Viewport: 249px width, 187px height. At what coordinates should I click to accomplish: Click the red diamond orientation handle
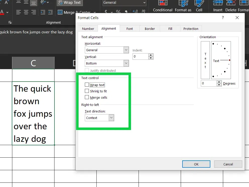point(229,60)
